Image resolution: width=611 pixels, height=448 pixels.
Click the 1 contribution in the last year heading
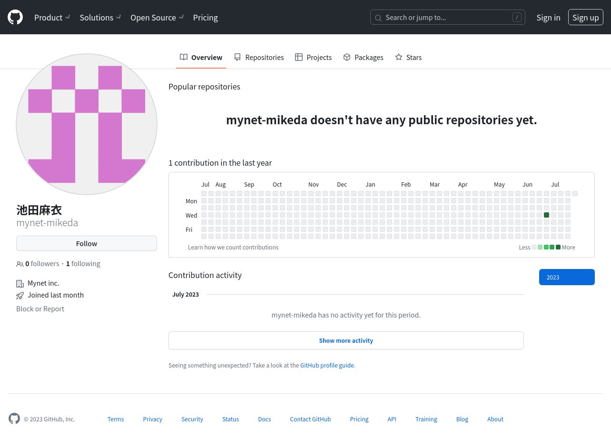point(220,162)
